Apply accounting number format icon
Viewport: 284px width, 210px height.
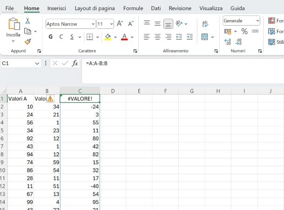(228, 32)
